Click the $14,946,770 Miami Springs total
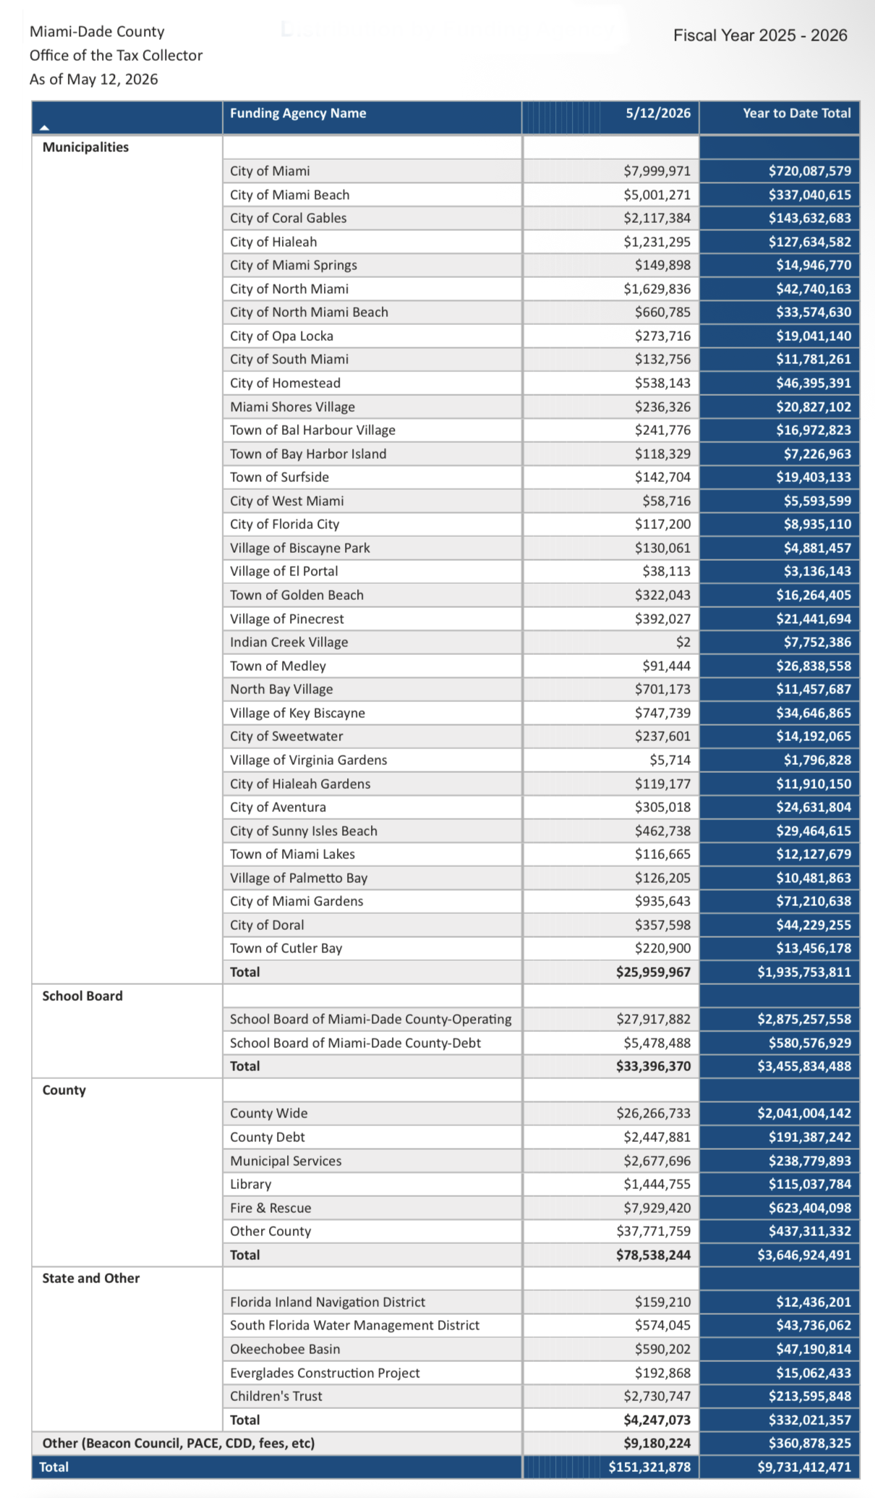 click(x=814, y=265)
